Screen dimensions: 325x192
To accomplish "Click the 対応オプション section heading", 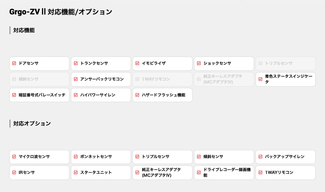I will pos(32,123).
